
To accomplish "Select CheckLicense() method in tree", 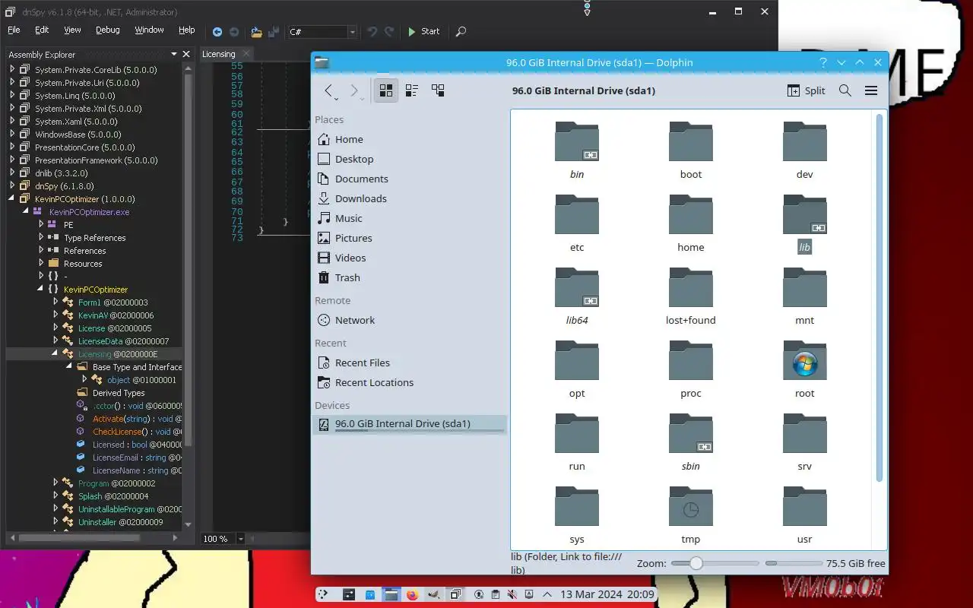I will click(x=129, y=431).
